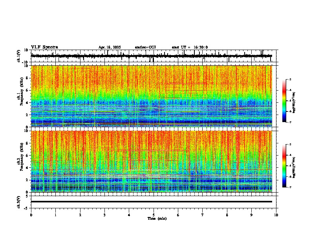Click tick label 8 on Time axis

(227, 215)
